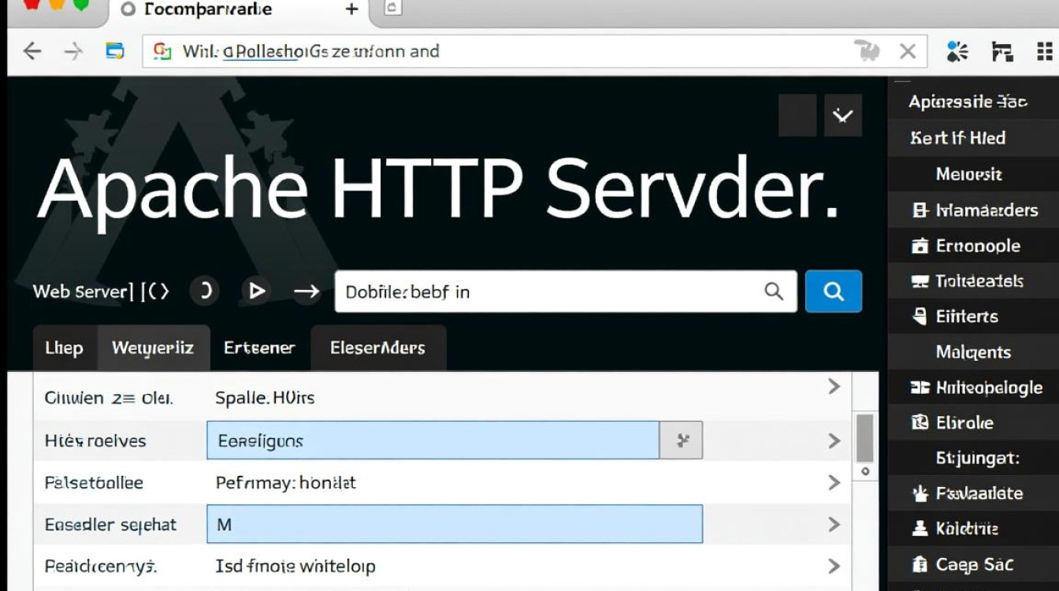This screenshot has width=1059, height=591.
Task: Toggle the round button next to Web Server
Action: click(x=204, y=292)
